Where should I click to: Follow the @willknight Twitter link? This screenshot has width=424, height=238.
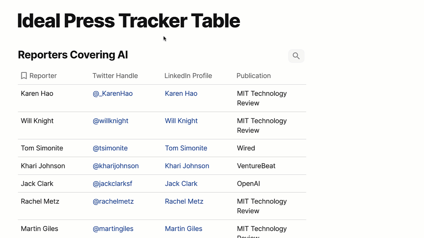point(111,121)
